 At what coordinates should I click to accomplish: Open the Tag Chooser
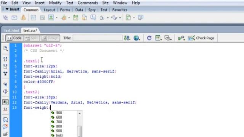coord(141,18)
